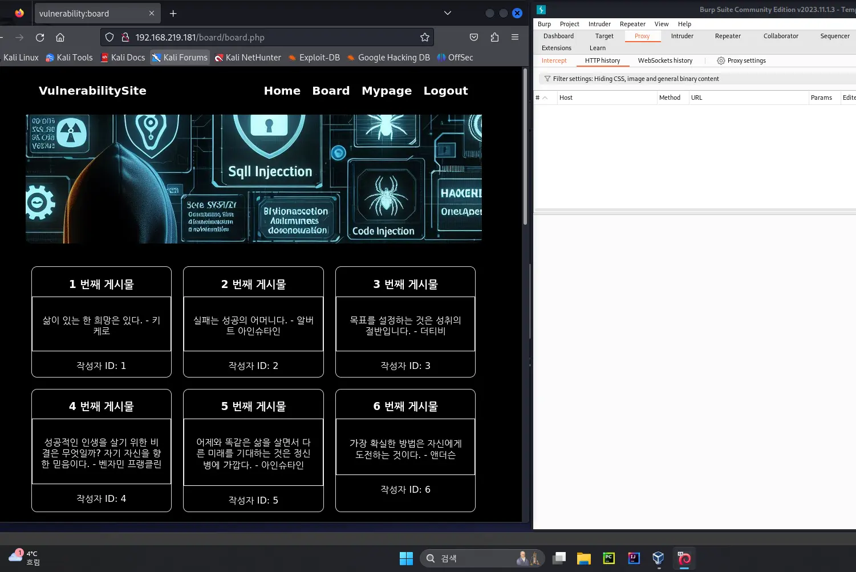
Task: Switch to the Intruder tab
Action: click(682, 36)
